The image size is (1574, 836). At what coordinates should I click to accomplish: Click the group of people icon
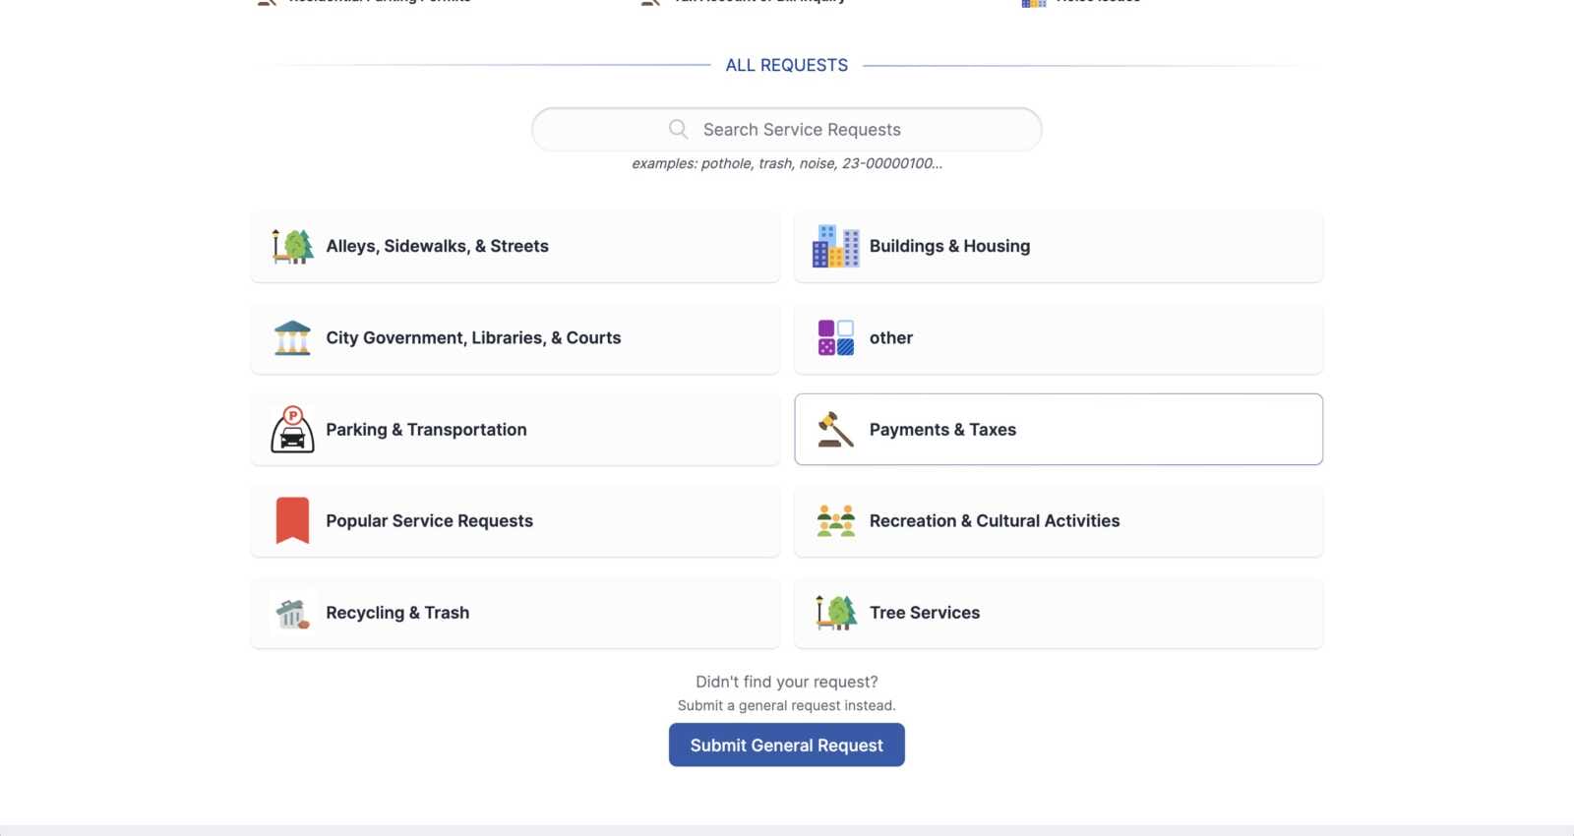(x=835, y=521)
